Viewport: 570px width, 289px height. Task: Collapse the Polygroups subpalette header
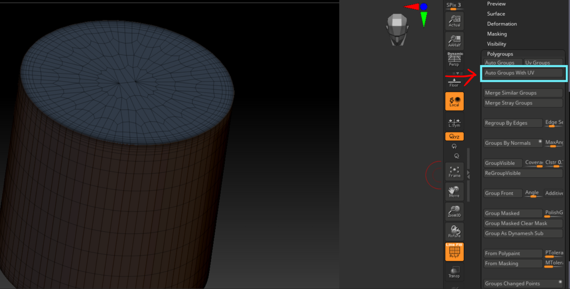500,54
